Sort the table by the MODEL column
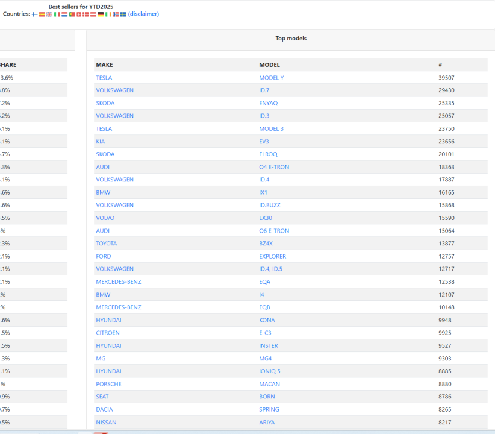The height and width of the screenshot is (434, 495). pyautogui.click(x=269, y=64)
